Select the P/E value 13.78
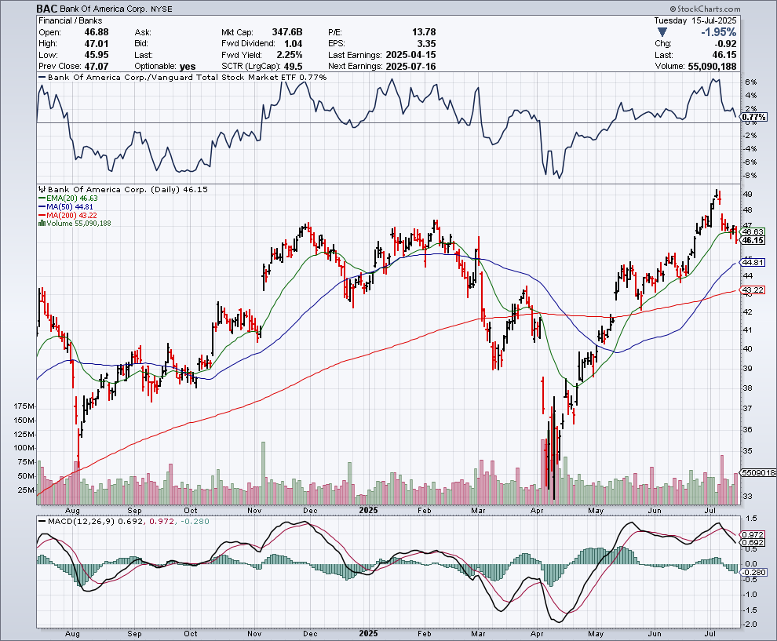 tap(424, 32)
